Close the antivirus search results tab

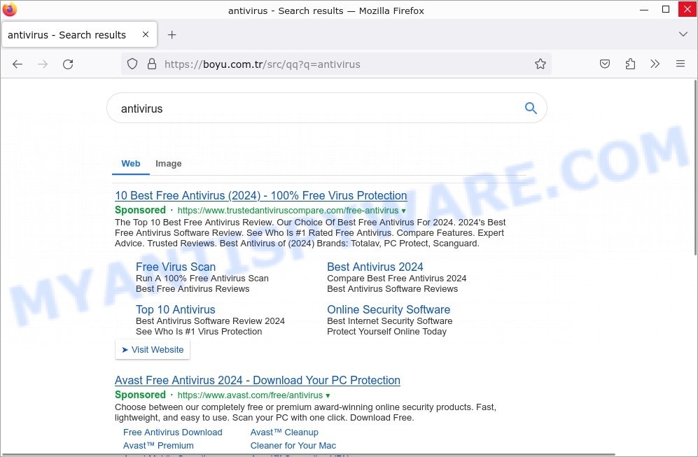pyautogui.click(x=146, y=34)
